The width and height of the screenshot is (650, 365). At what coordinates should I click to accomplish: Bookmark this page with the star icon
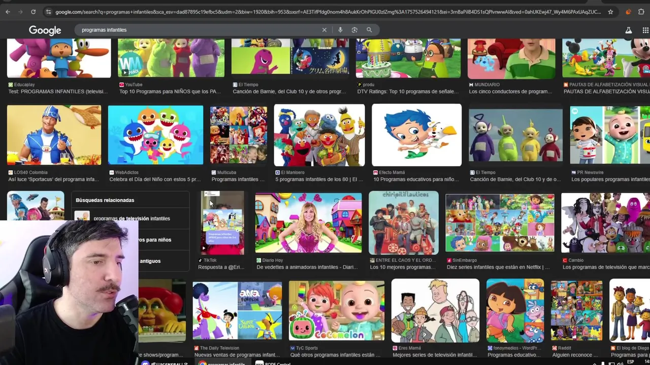[x=610, y=12]
